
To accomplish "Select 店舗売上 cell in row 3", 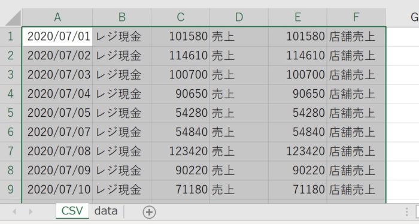I will point(356,75).
